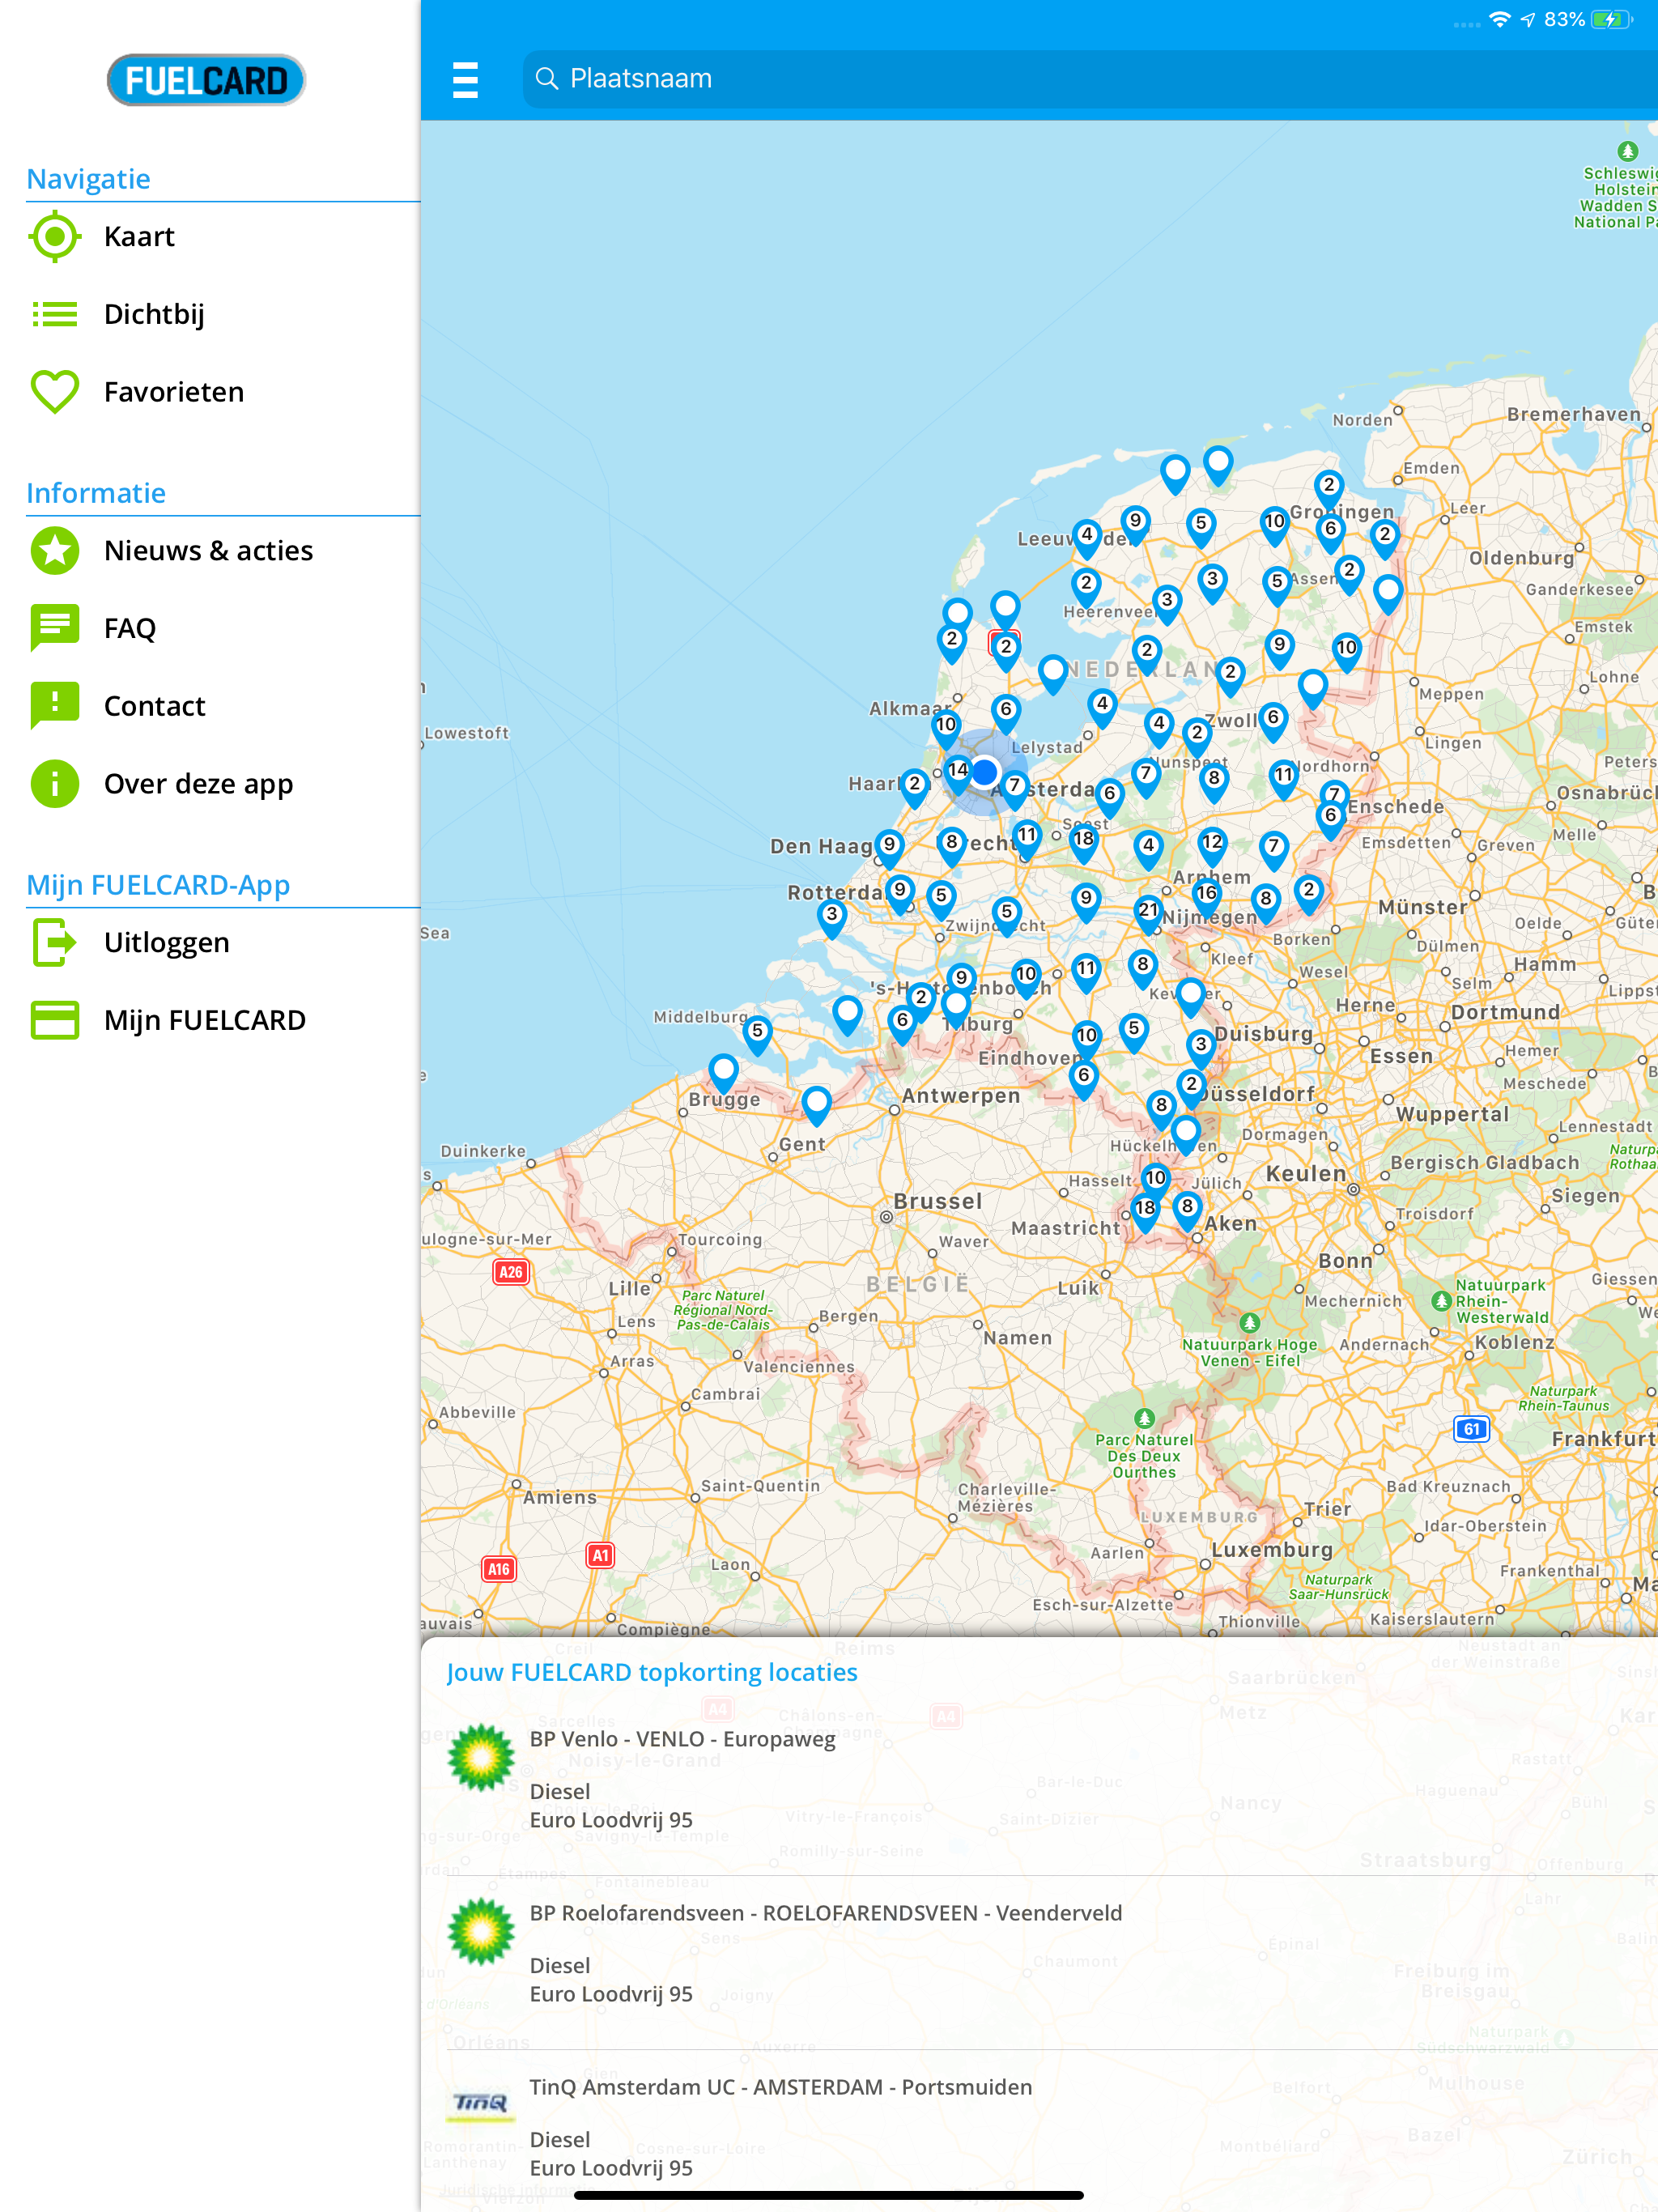Tap the 18 pin near Maastricht

1145,1212
